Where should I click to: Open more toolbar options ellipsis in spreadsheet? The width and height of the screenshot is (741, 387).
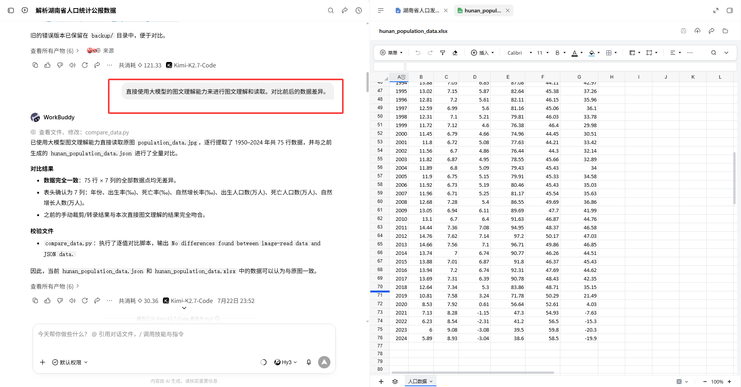pyautogui.click(x=690, y=53)
